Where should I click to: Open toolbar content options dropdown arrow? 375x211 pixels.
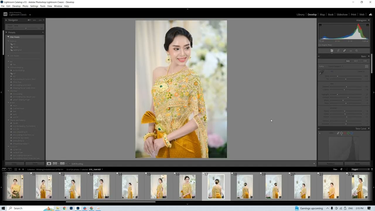tap(314, 164)
